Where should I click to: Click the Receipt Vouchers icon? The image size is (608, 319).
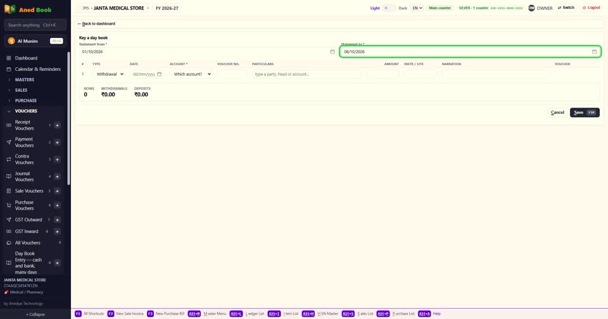8,125
